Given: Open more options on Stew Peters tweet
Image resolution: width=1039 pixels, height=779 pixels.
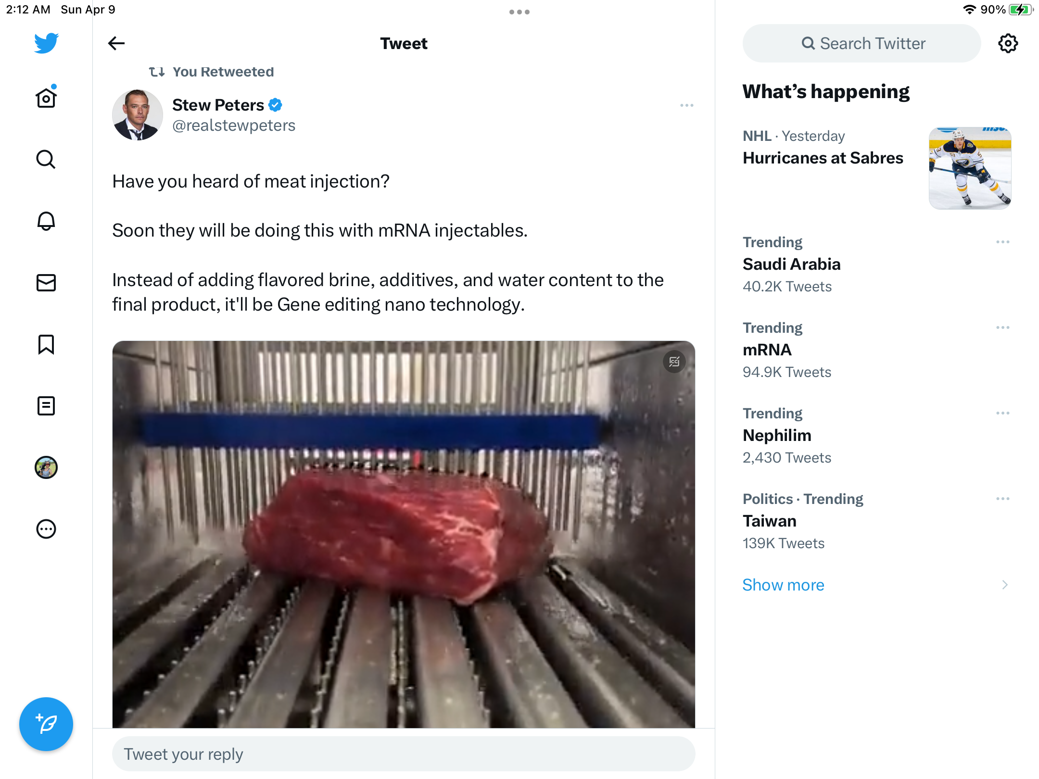Looking at the screenshot, I should pyautogui.click(x=686, y=105).
